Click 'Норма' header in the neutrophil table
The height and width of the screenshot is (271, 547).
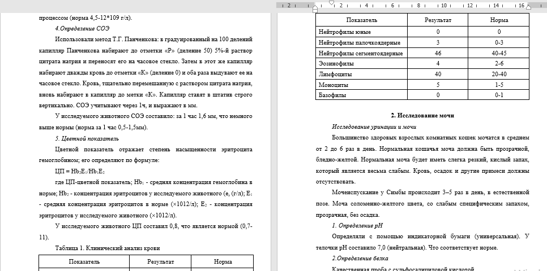[499, 20]
